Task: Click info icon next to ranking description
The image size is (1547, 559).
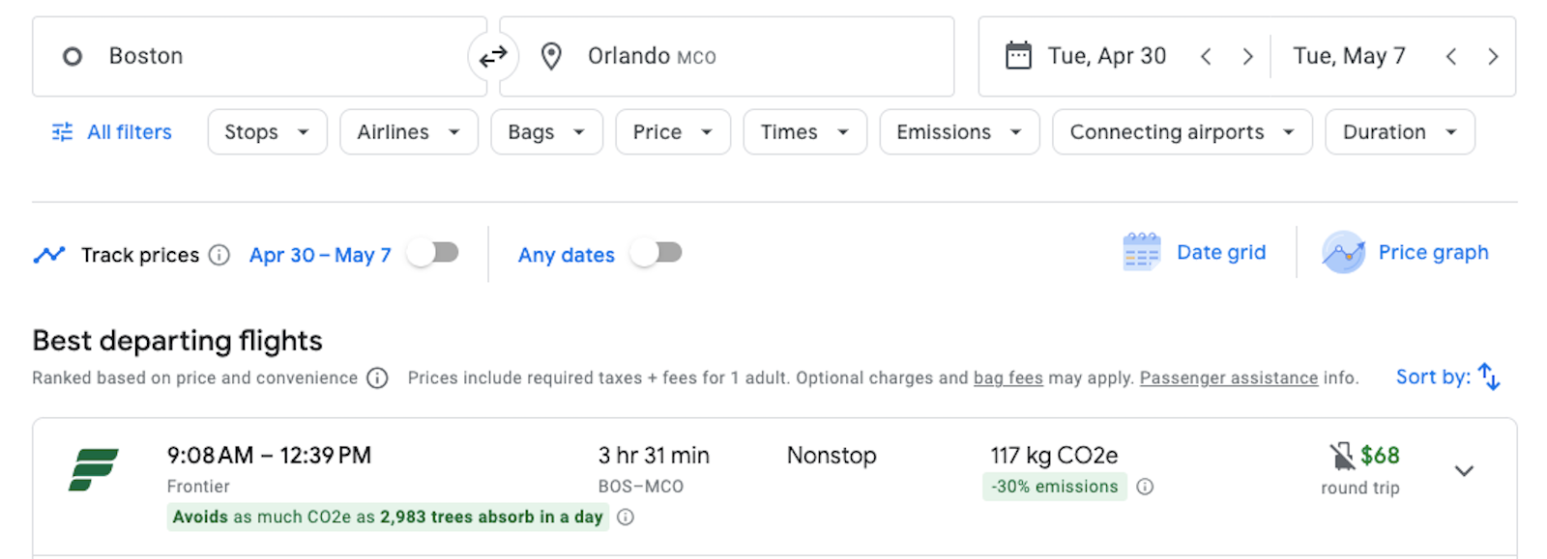Action: tap(377, 378)
